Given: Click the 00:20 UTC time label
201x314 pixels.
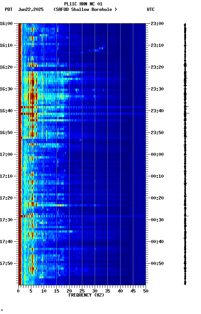Looking at the screenshot, I should pos(157,198).
